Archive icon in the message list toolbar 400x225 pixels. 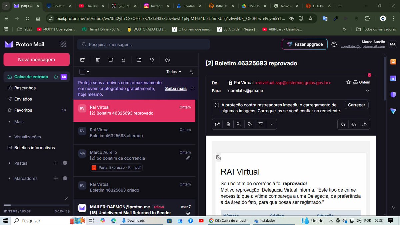111,60
